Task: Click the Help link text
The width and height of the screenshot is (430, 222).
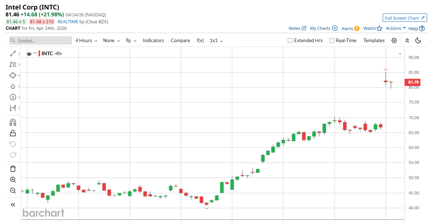Action: [413, 28]
